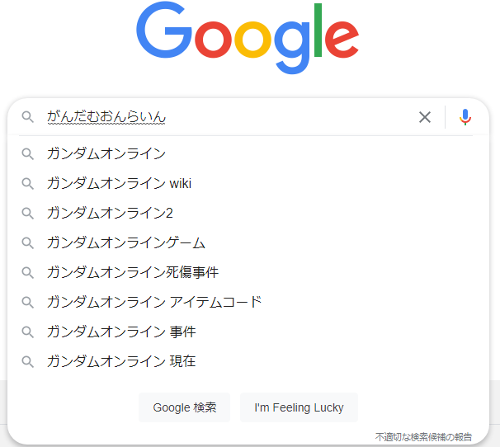Select the ガンダムオンラインゲーム suggestion
Viewport: 500px width, 447px height.
126,242
